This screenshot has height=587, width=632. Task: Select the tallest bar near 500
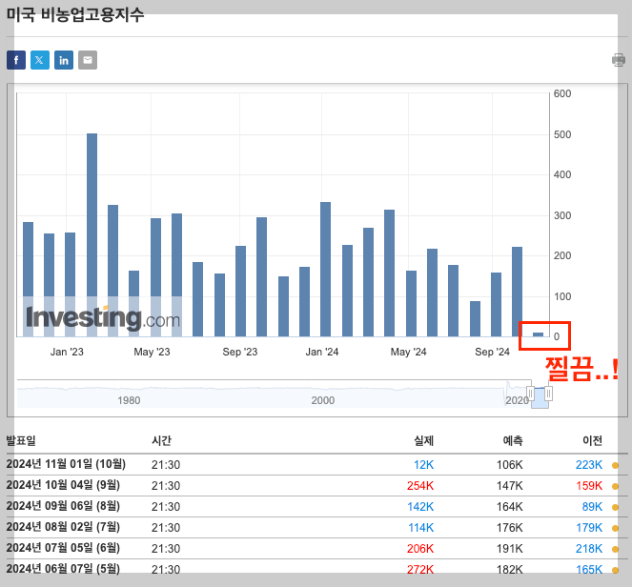tap(92, 234)
